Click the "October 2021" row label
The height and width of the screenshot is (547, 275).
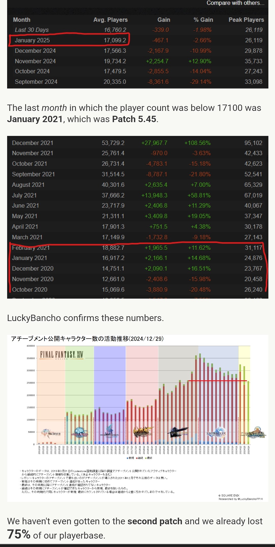(30, 164)
